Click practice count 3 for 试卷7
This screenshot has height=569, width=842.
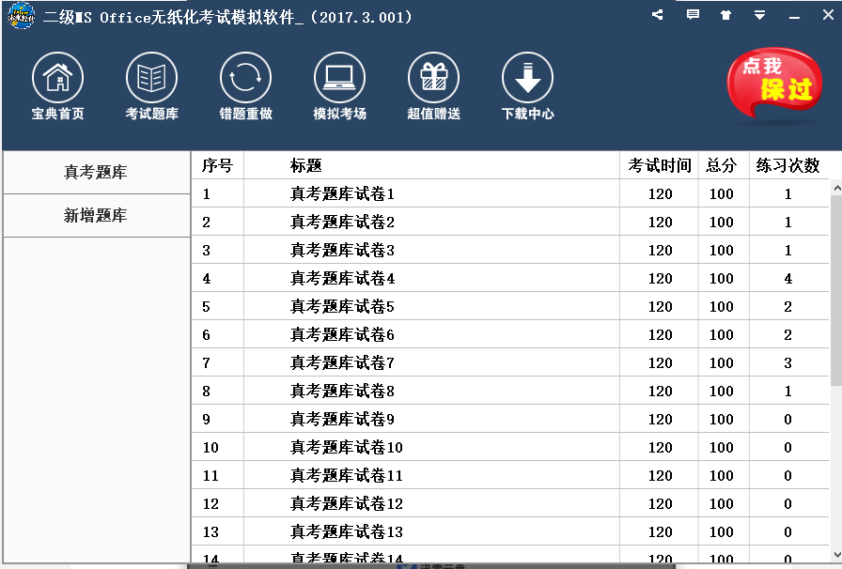click(787, 362)
